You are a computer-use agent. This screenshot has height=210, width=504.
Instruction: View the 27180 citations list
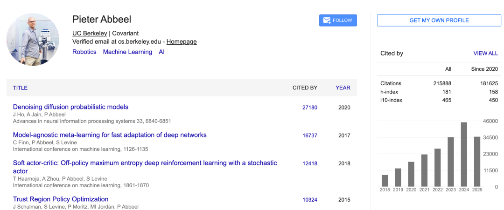(310, 108)
